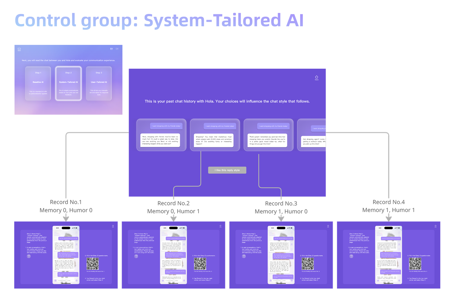This screenshot has width=450, height=301.
Task: Select the 'That's great! I remember' reply card
Action: pos(268,135)
